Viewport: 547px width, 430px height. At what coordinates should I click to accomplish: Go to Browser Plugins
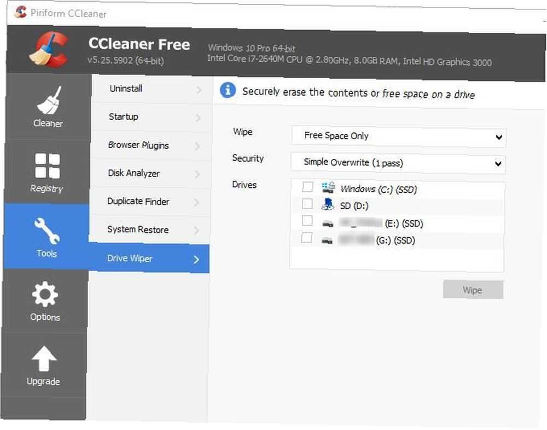coord(151,145)
